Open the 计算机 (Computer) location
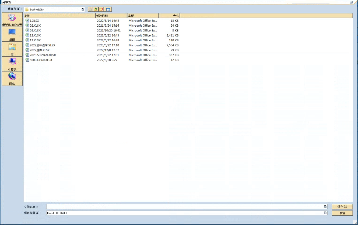Image resolution: width=358 pixels, height=225 pixels. [x=12, y=64]
